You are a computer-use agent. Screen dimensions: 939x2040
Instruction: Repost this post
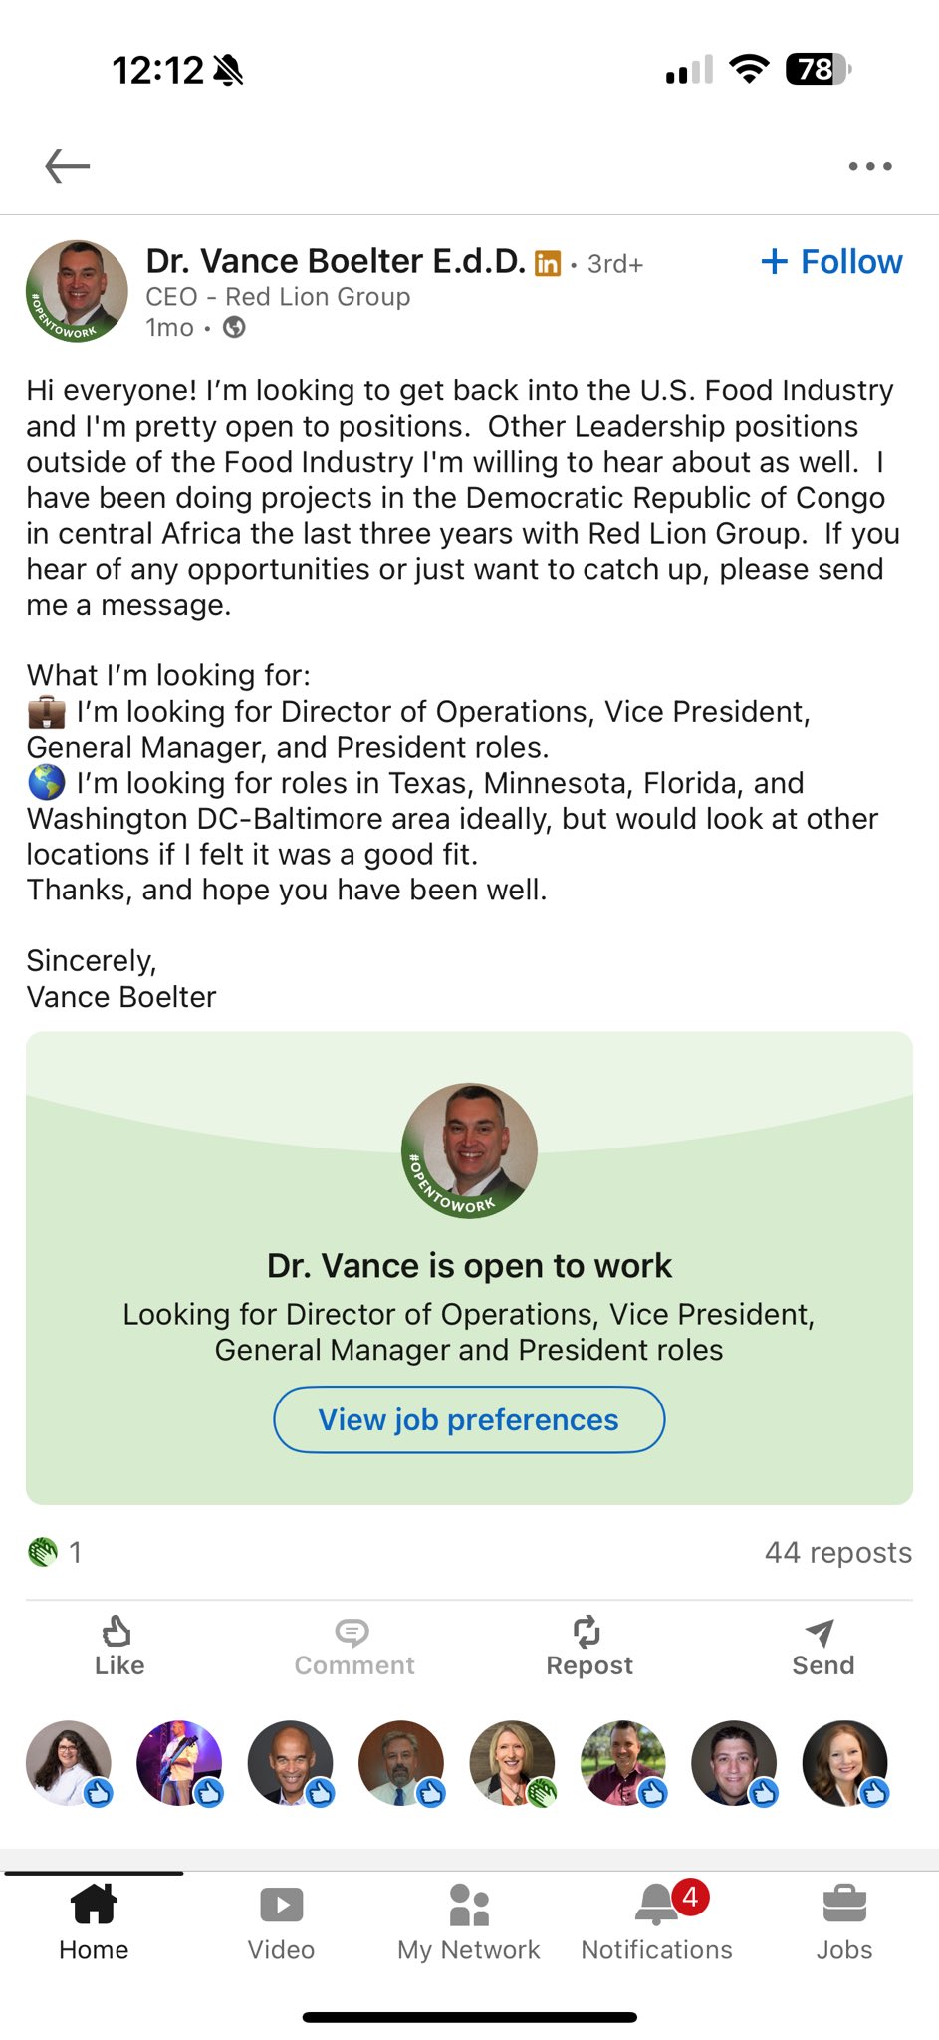pyautogui.click(x=588, y=1647)
